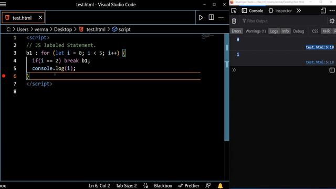
Task: Click the closing '</script>' tag on line 7
Action: pos(39,84)
